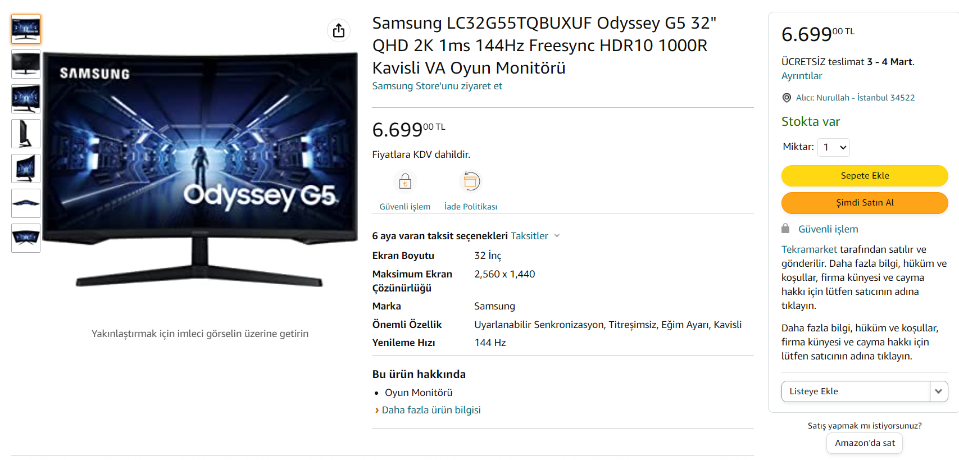Click the location pin icon near Alıcı
959x460 pixels.
(787, 98)
